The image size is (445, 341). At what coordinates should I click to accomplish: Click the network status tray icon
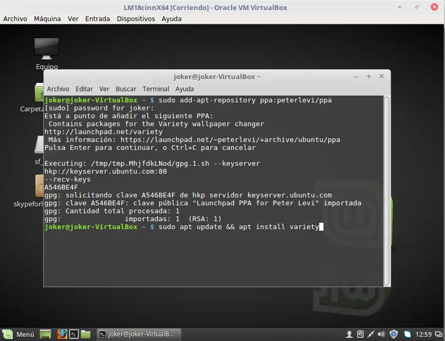pyautogui.click(x=407, y=334)
